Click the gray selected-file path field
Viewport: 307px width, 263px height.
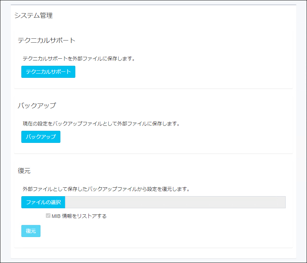175,202
